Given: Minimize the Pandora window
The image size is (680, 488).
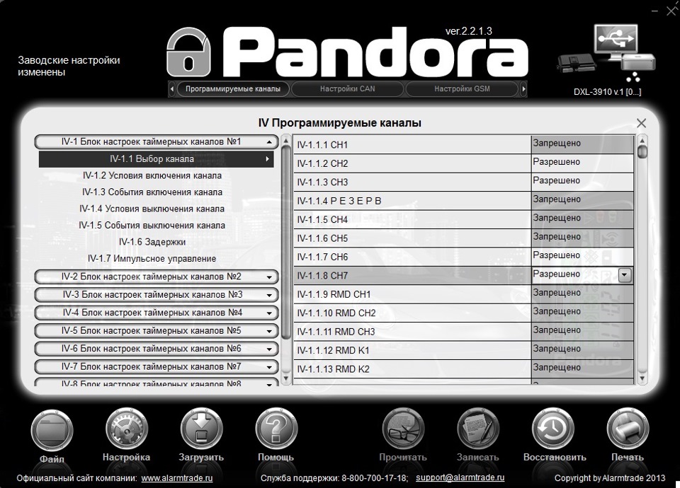Looking at the screenshot, I should coord(654,11).
